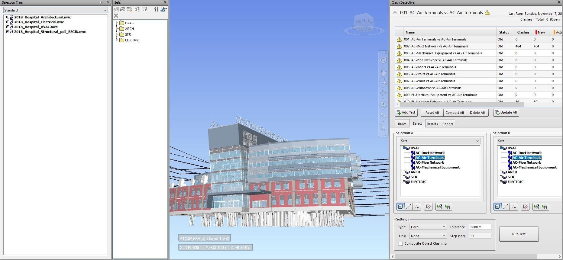Image resolution: width=563 pixels, height=260 pixels.
Task: Switch to the Results tab
Action: coord(432,124)
